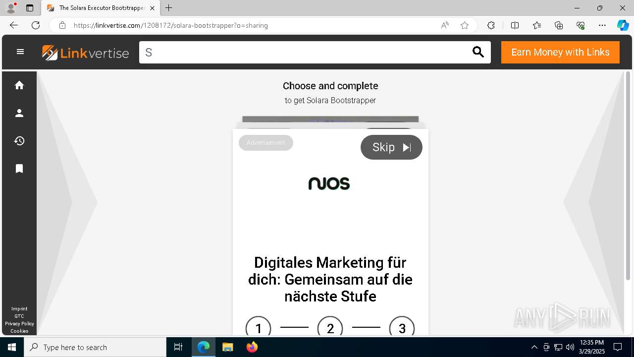Open the Privacy Policy link
The height and width of the screenshot is (357, 634).
point(19,324)
